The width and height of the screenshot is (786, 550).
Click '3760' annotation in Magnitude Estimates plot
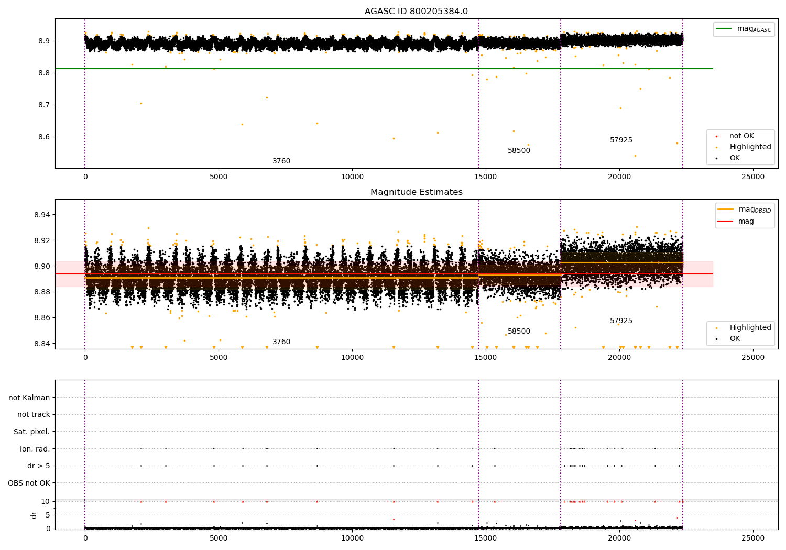pos(281,342)
